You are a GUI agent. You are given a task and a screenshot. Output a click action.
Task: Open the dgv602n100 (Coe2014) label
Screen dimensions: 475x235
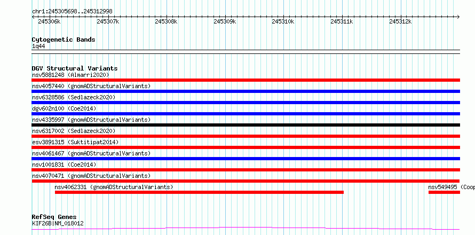click(x=64, y=108)
